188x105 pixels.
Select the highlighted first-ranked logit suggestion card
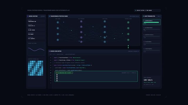[152, 22]
